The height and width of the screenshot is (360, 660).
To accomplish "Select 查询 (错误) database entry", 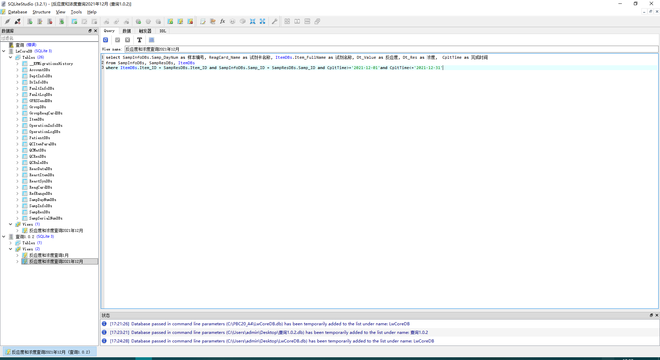I will (23, 45).
